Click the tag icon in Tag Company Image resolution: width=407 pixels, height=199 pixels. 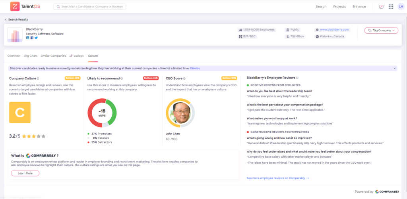coord(370,30)
